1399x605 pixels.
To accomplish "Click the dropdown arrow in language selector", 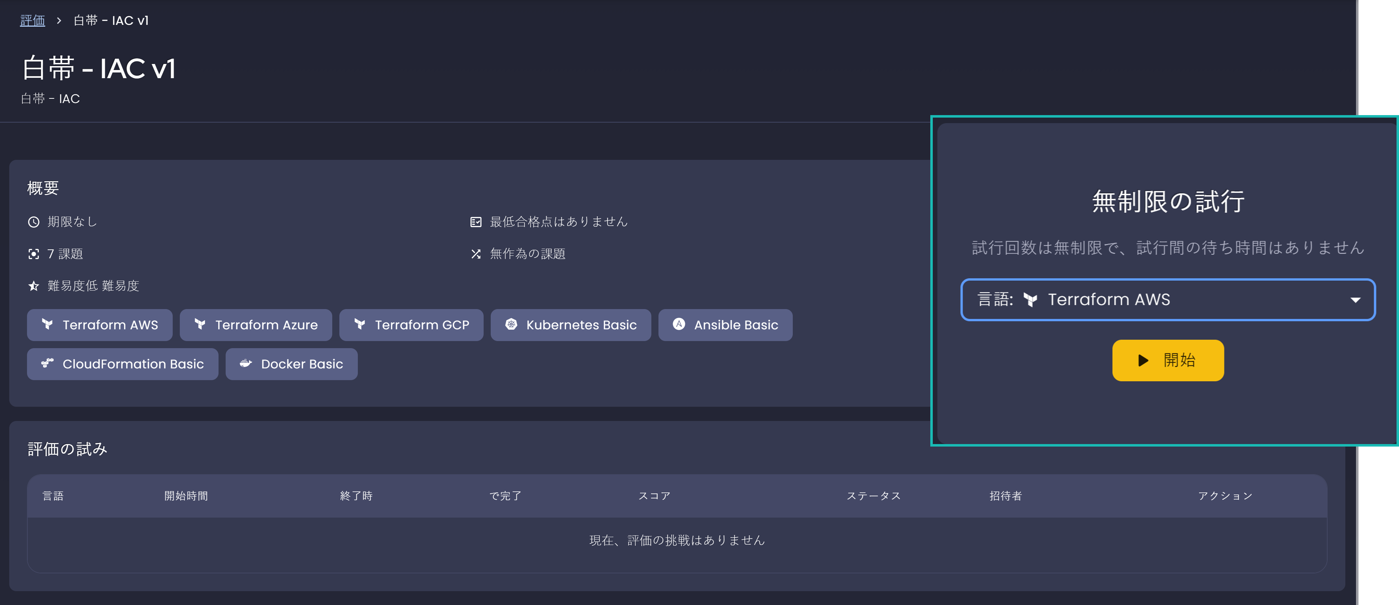I will pyautogui.click(x=1355, y=300).
